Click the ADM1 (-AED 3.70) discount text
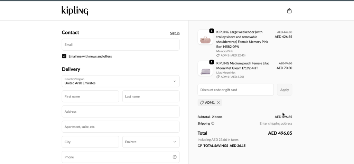The height and width of the screenshot is (164, 354). pos(232,77)
